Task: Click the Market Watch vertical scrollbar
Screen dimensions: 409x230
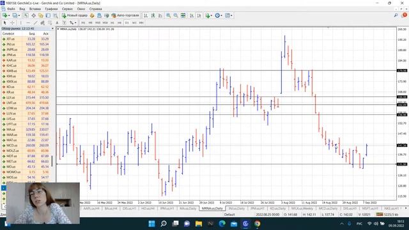Action: click(52, 161)
